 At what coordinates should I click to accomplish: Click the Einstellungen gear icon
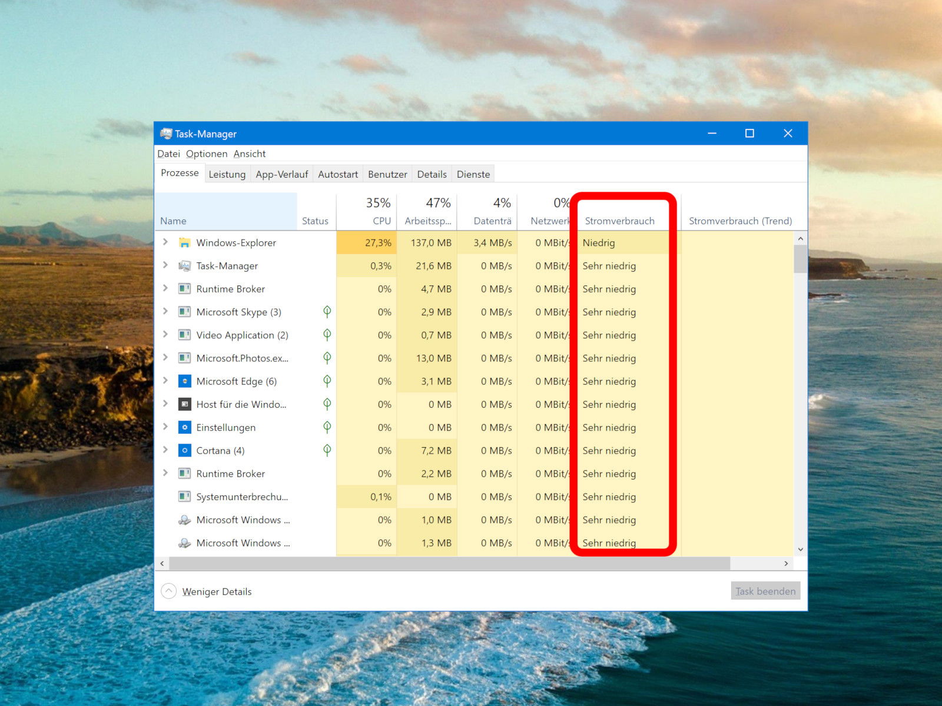[184, 427]
